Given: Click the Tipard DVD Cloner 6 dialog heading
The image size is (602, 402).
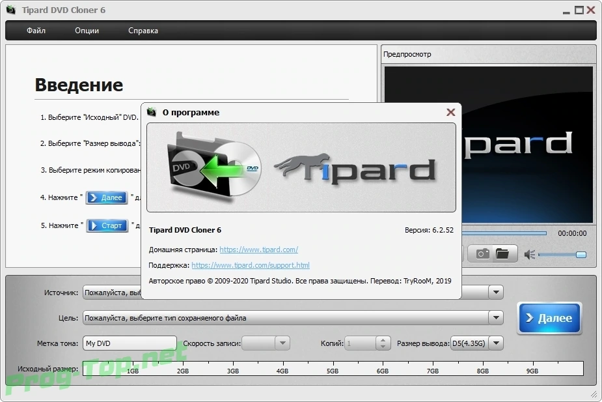Looking at the screenshot, I should point(185,230).
